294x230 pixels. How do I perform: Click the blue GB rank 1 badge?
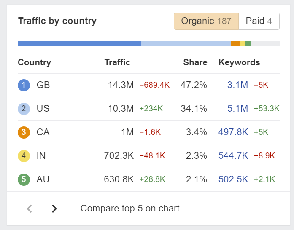click(x=24, y=85)
